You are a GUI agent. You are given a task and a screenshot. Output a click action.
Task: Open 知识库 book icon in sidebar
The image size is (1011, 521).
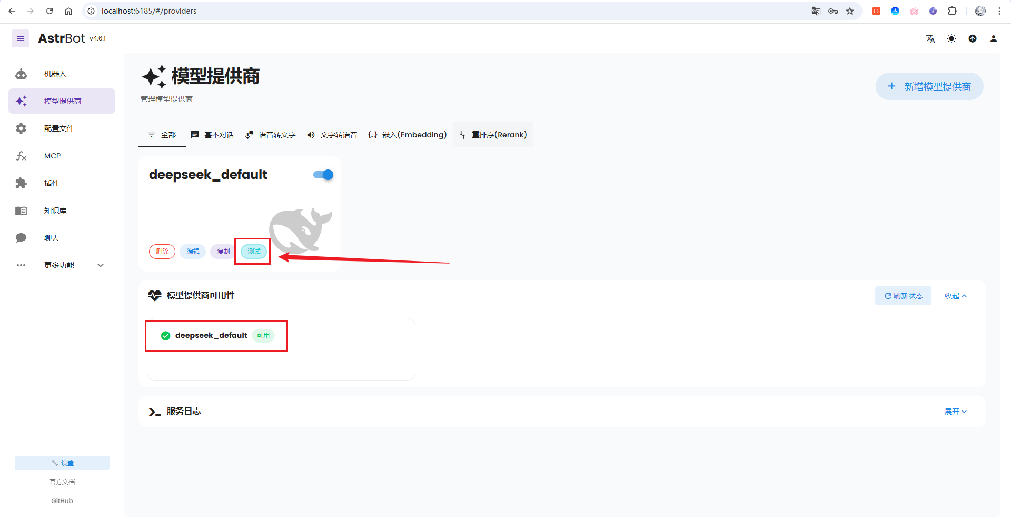point(21,211)
